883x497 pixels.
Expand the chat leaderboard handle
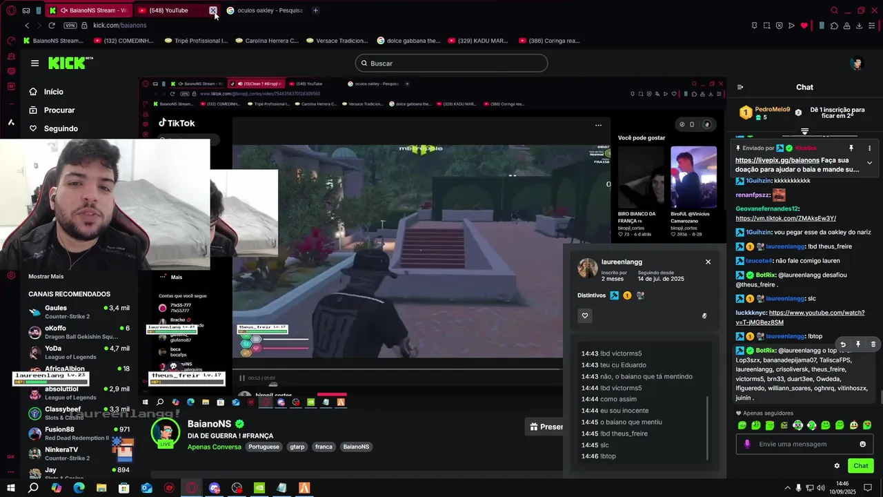coord(804,131)
